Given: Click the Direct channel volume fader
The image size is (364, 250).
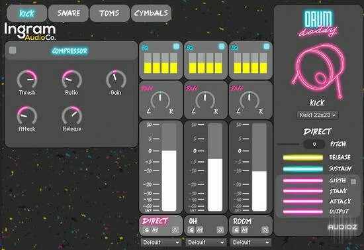Looking at the screenshot, I should tap(169, 167).
